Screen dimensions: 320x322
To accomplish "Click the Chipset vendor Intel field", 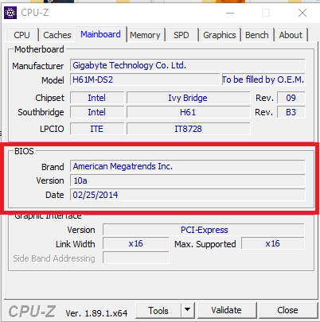I will 97,98.
